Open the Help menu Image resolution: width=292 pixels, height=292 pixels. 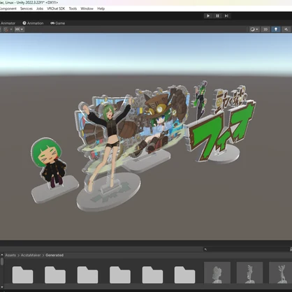(101, 8)
